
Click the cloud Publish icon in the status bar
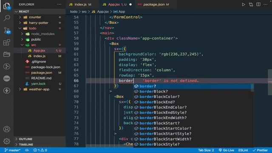click(x=27, y=150)
